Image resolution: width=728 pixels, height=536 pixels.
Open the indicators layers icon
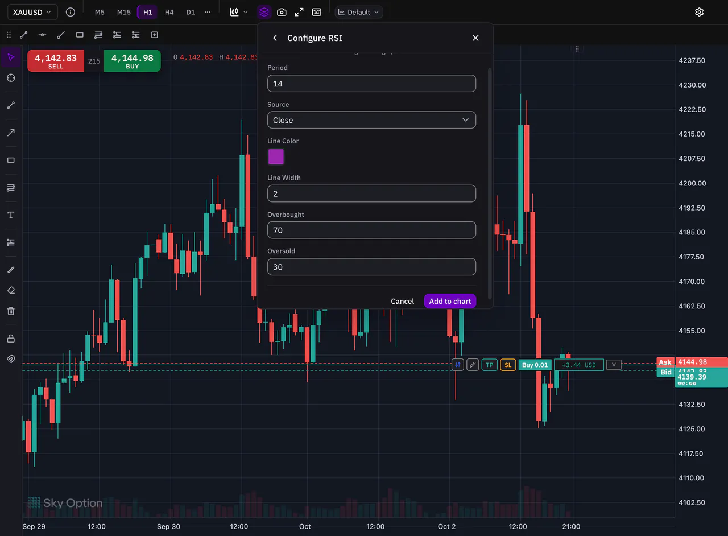coord(264,12)
